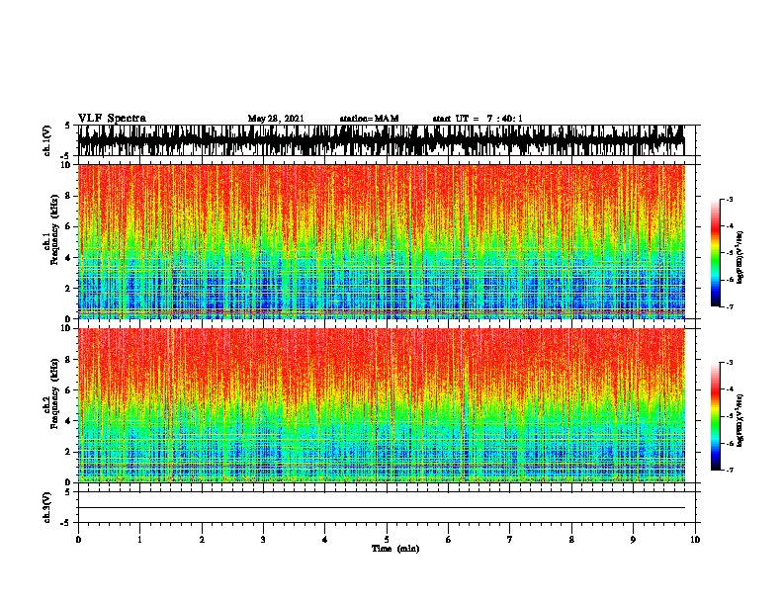Click the "VLF Spectra" plot title
783x605 pixels.
112,119
